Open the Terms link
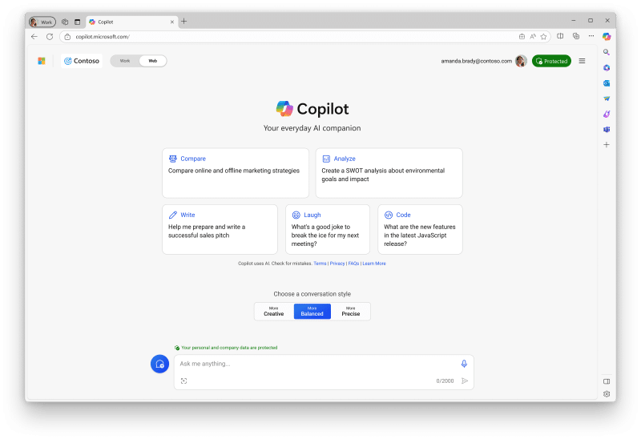This screenshot has height=439, width=641. [320, 264]
